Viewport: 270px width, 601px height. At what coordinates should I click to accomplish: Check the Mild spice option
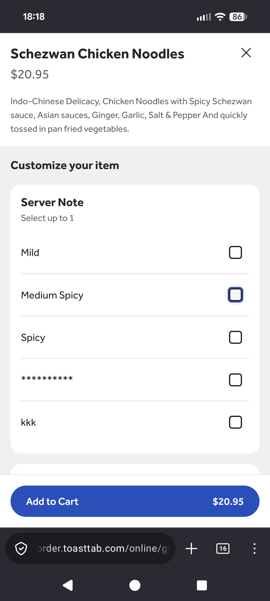235,252
